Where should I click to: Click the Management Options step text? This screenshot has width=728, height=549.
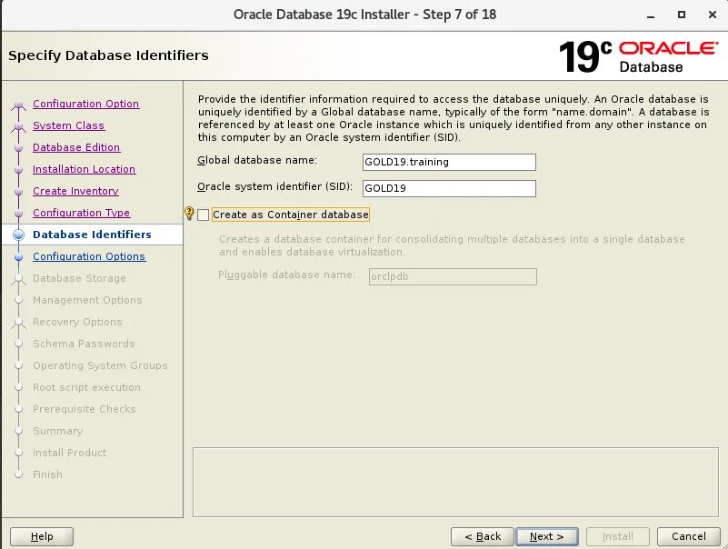point(87,300)
